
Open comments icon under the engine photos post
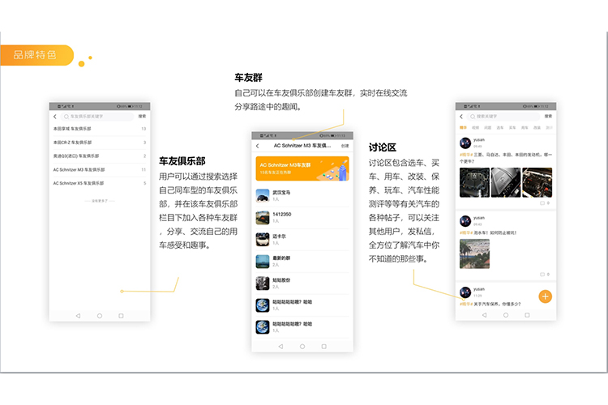[x=542, y=203]
